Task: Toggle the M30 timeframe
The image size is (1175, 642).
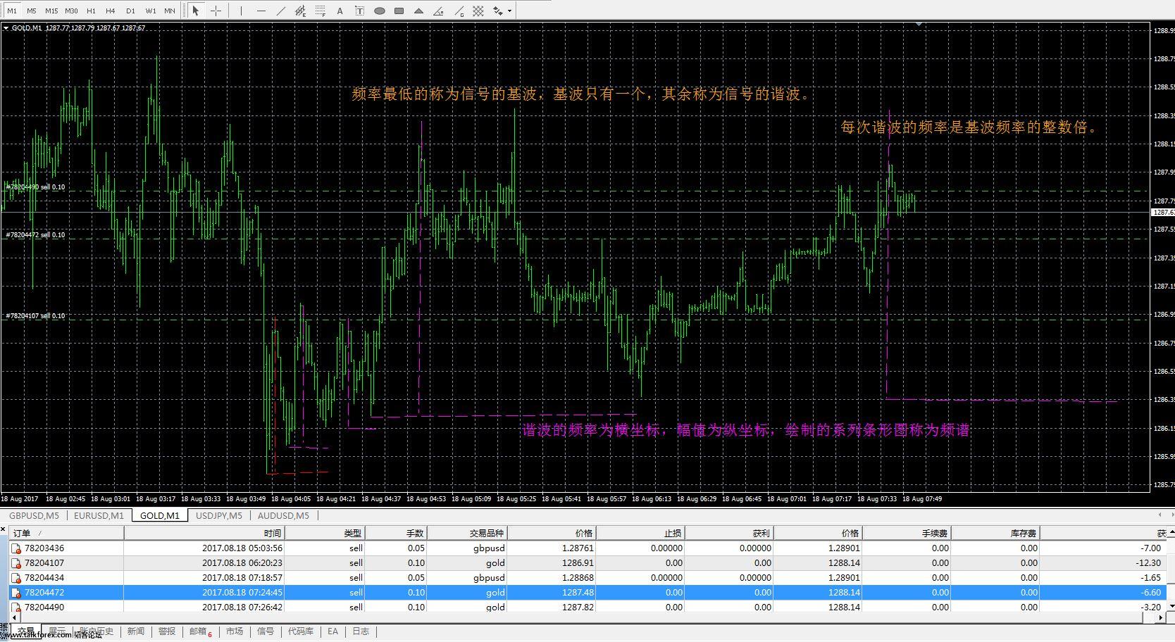Action: 71,11
